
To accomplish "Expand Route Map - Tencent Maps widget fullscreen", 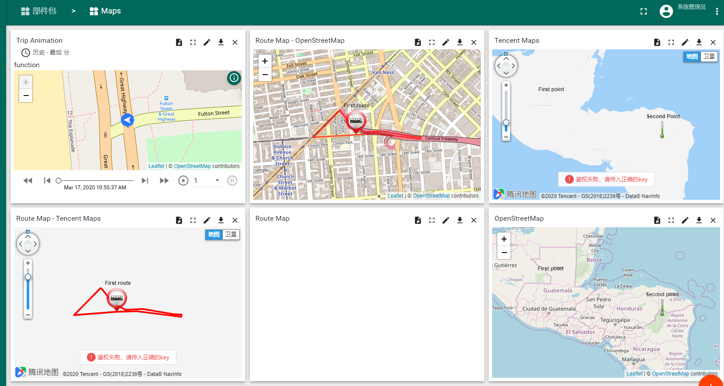I will pyautogui.click(x=193, y=220).
